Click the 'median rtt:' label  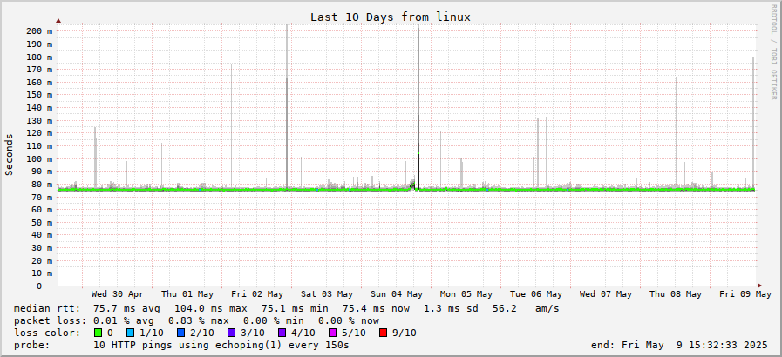47,309
